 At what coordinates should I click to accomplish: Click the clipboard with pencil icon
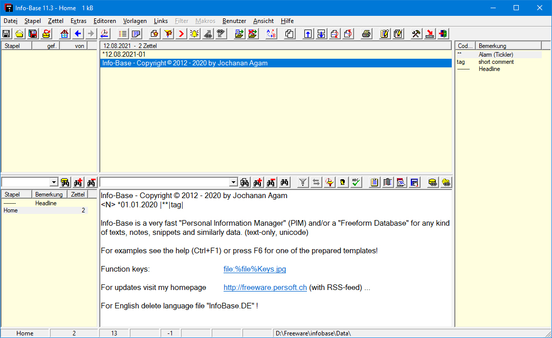[385, 34]
